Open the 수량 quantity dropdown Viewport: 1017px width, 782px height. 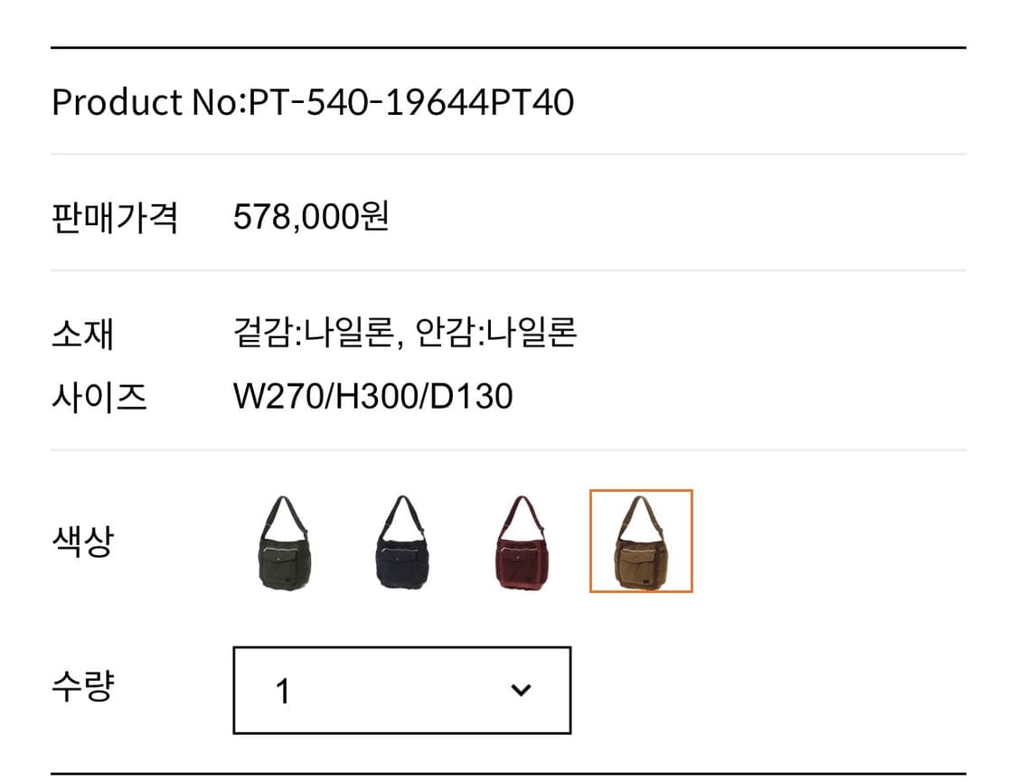pyautogui.click(x=402, y=690)
